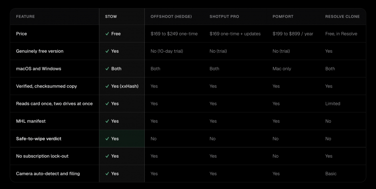The image size is (376, 189).
Task: Click Pomfort's $199 to $899 / year price
Action: click(293, 34)
